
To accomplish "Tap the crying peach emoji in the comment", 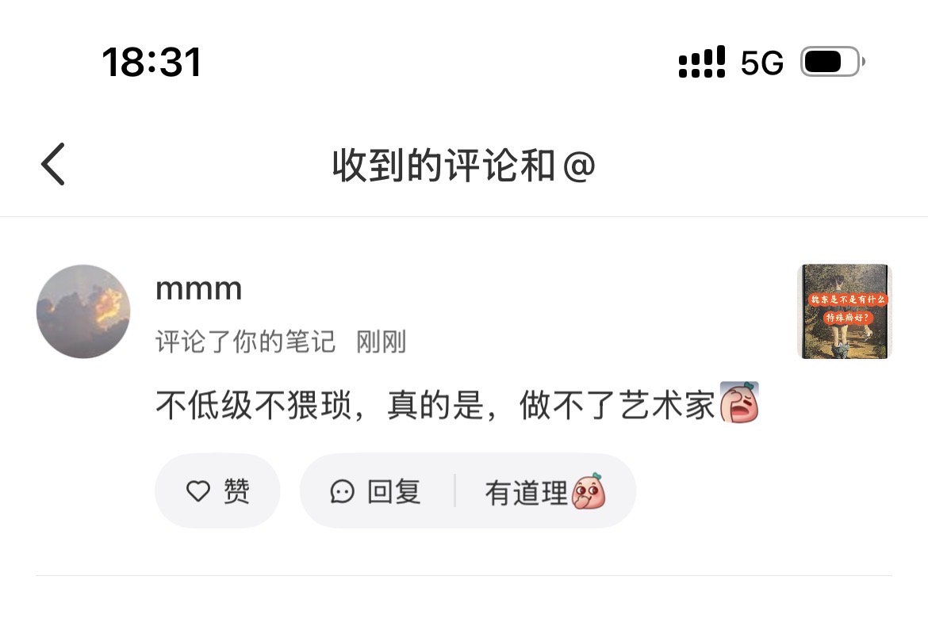I will click(739, 403).
